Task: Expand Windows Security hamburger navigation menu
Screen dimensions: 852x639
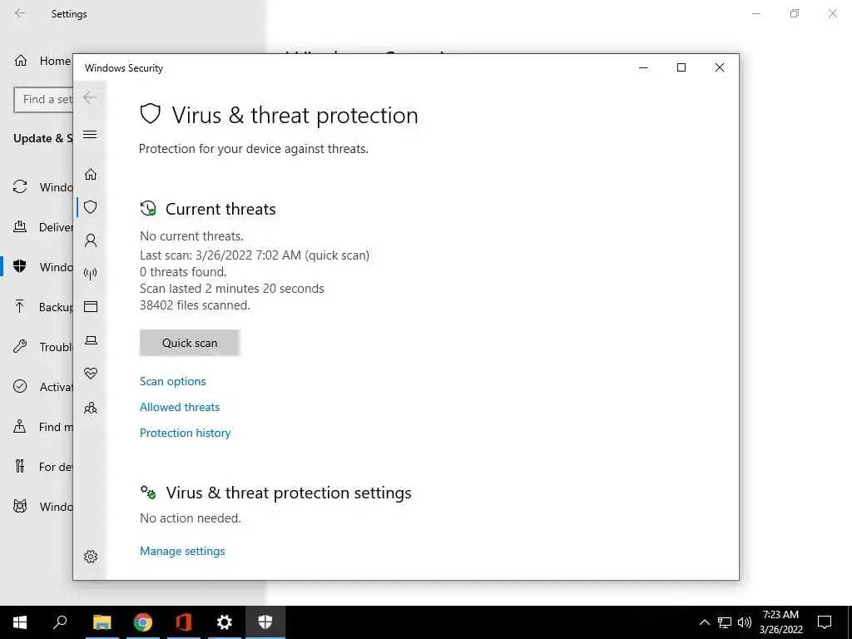Action: click(90, 135)
